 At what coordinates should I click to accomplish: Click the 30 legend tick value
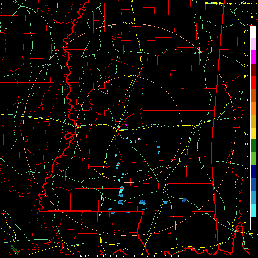point(246,133)
